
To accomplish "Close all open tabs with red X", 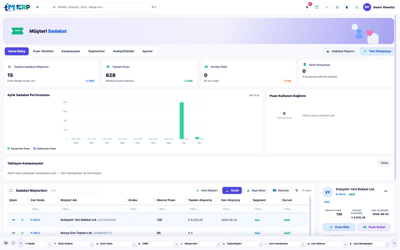I will (13, 243).
